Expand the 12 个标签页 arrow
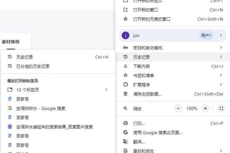Viewport: 230px width, 153px height. [x=106, y=90]
